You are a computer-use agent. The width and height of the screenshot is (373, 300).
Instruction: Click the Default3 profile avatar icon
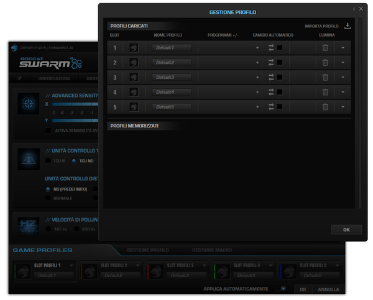click(134, 77)
